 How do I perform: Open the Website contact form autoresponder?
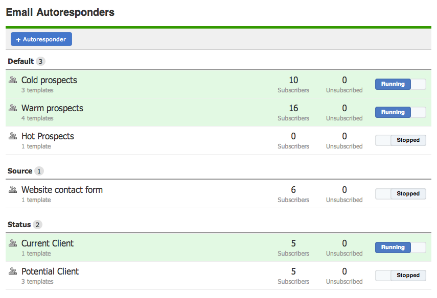click(62, 190)
